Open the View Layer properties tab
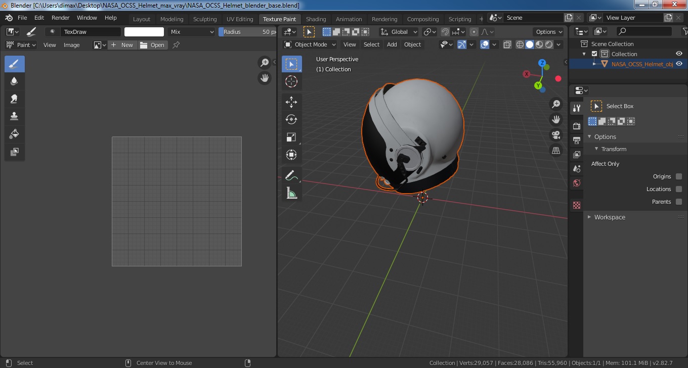The width and height of the screenshot is (688, 368). point(577,155)
